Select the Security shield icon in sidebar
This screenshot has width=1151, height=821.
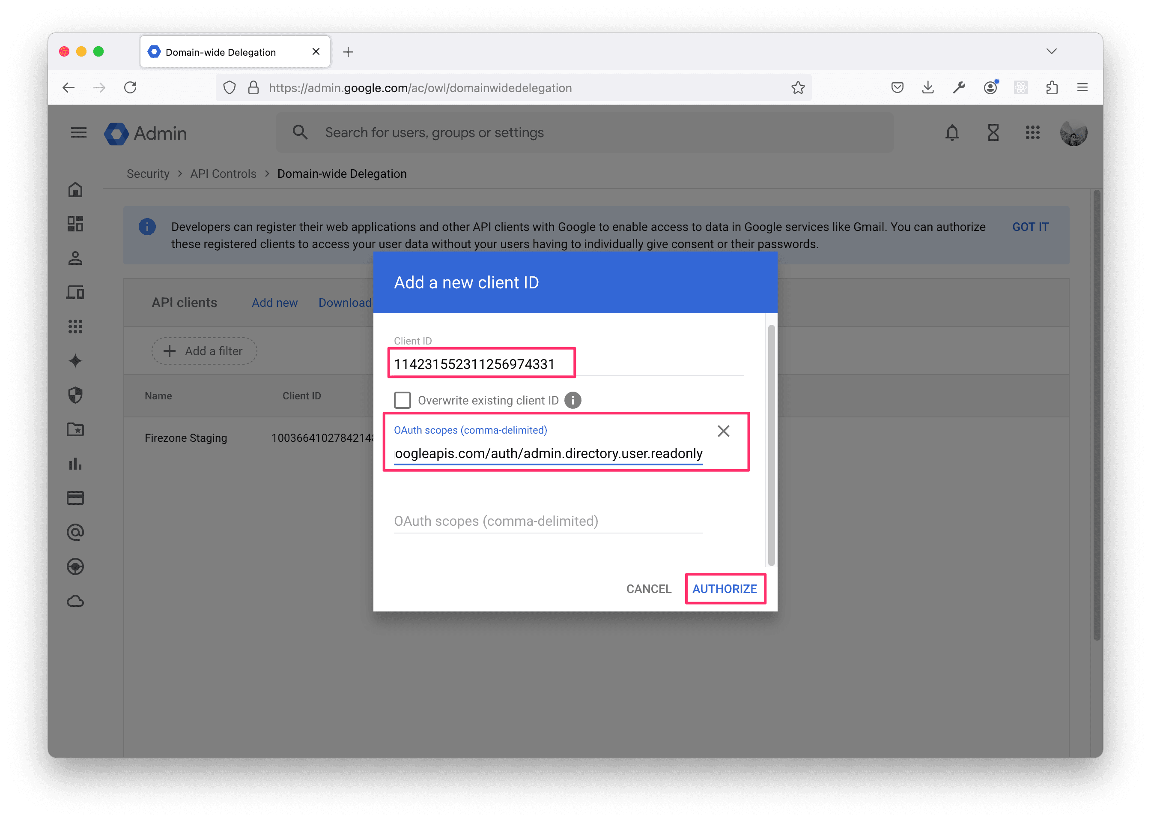(75, 395)
